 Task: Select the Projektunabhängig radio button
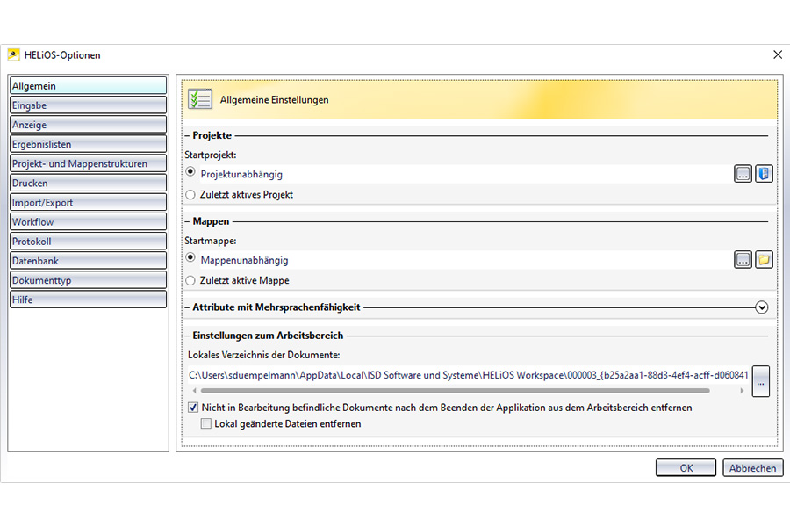pos(190,173)
